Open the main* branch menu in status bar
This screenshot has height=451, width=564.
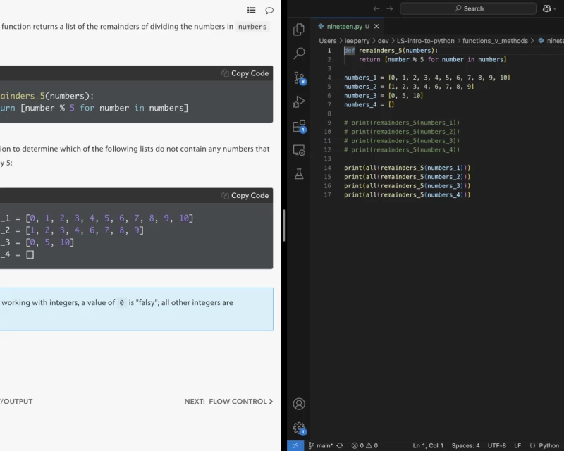(x=322, y=445)
